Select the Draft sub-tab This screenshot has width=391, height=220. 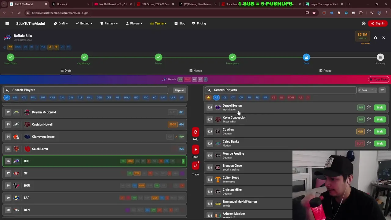pos(66,71)
